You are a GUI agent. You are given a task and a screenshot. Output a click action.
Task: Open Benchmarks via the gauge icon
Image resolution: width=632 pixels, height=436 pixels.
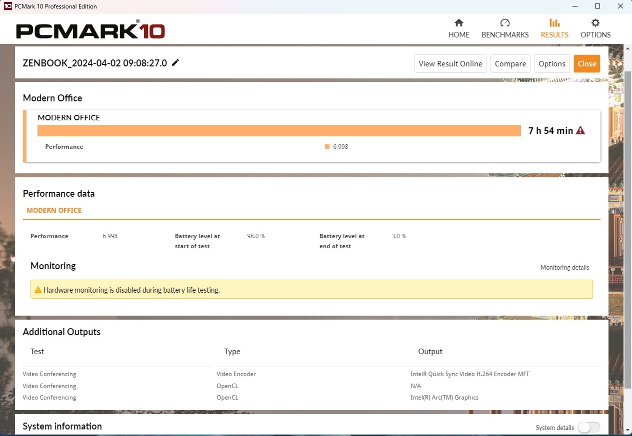pyautogui.click(x=505, y=23)
